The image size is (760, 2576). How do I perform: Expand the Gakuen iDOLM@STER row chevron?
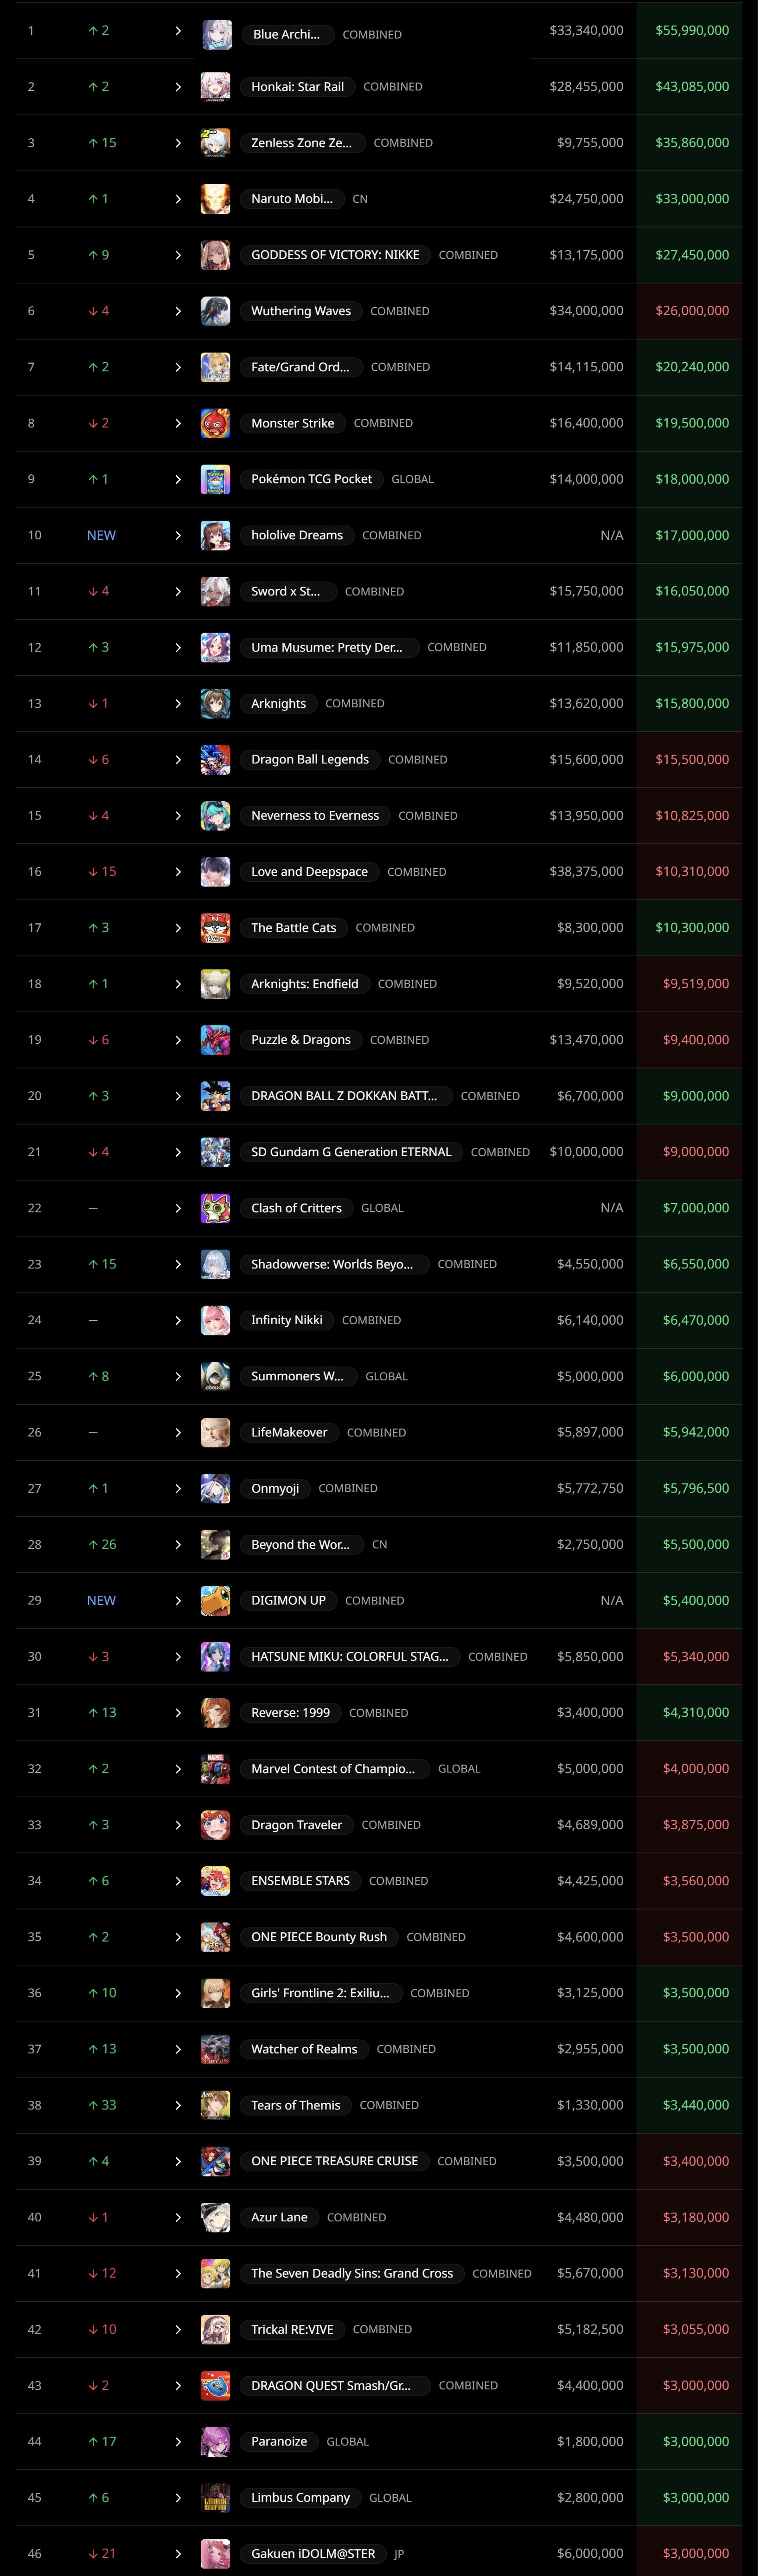178,2553
